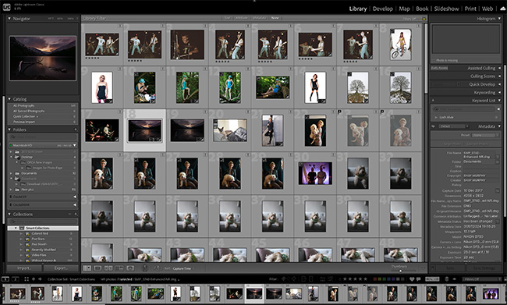The height and width of the screenshot is (305, 507).
Task: Click the Import button
Action: point(24,268)
